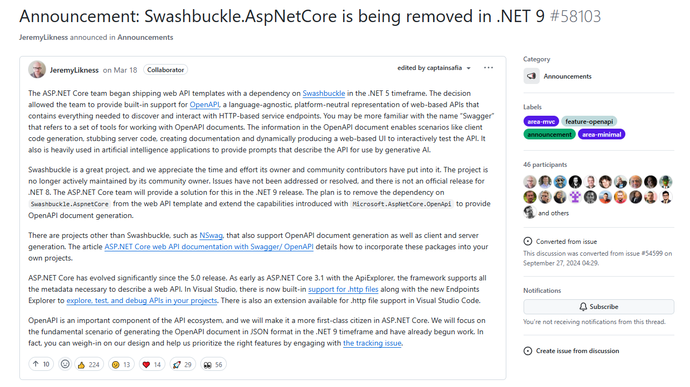690x387 pixels.
Task: Expand the 'edited by captainsafia' edit history
Action: click(x=434, y=67)
